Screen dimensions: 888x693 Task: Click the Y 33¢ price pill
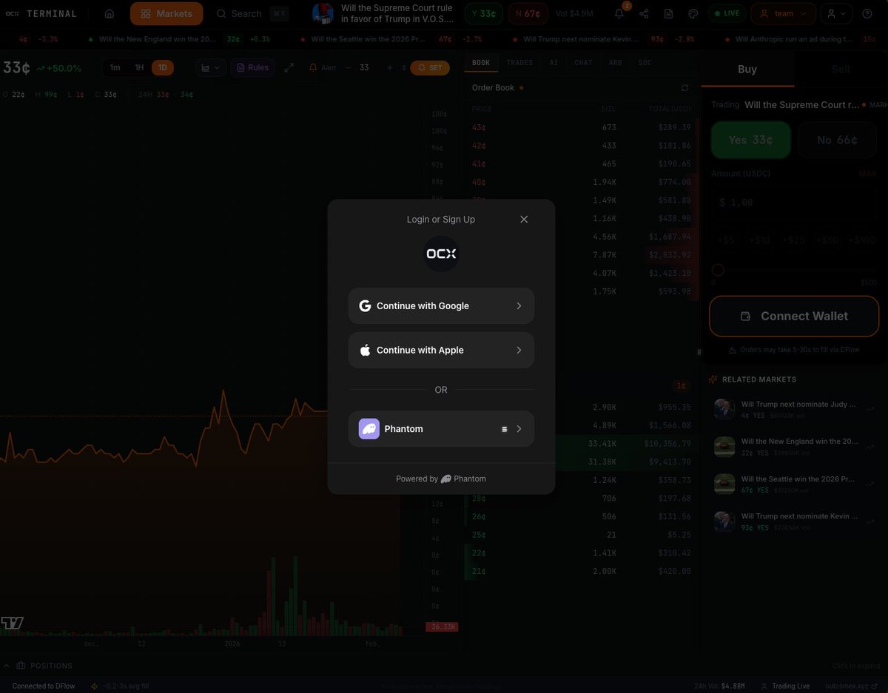(x=484, y=13)
